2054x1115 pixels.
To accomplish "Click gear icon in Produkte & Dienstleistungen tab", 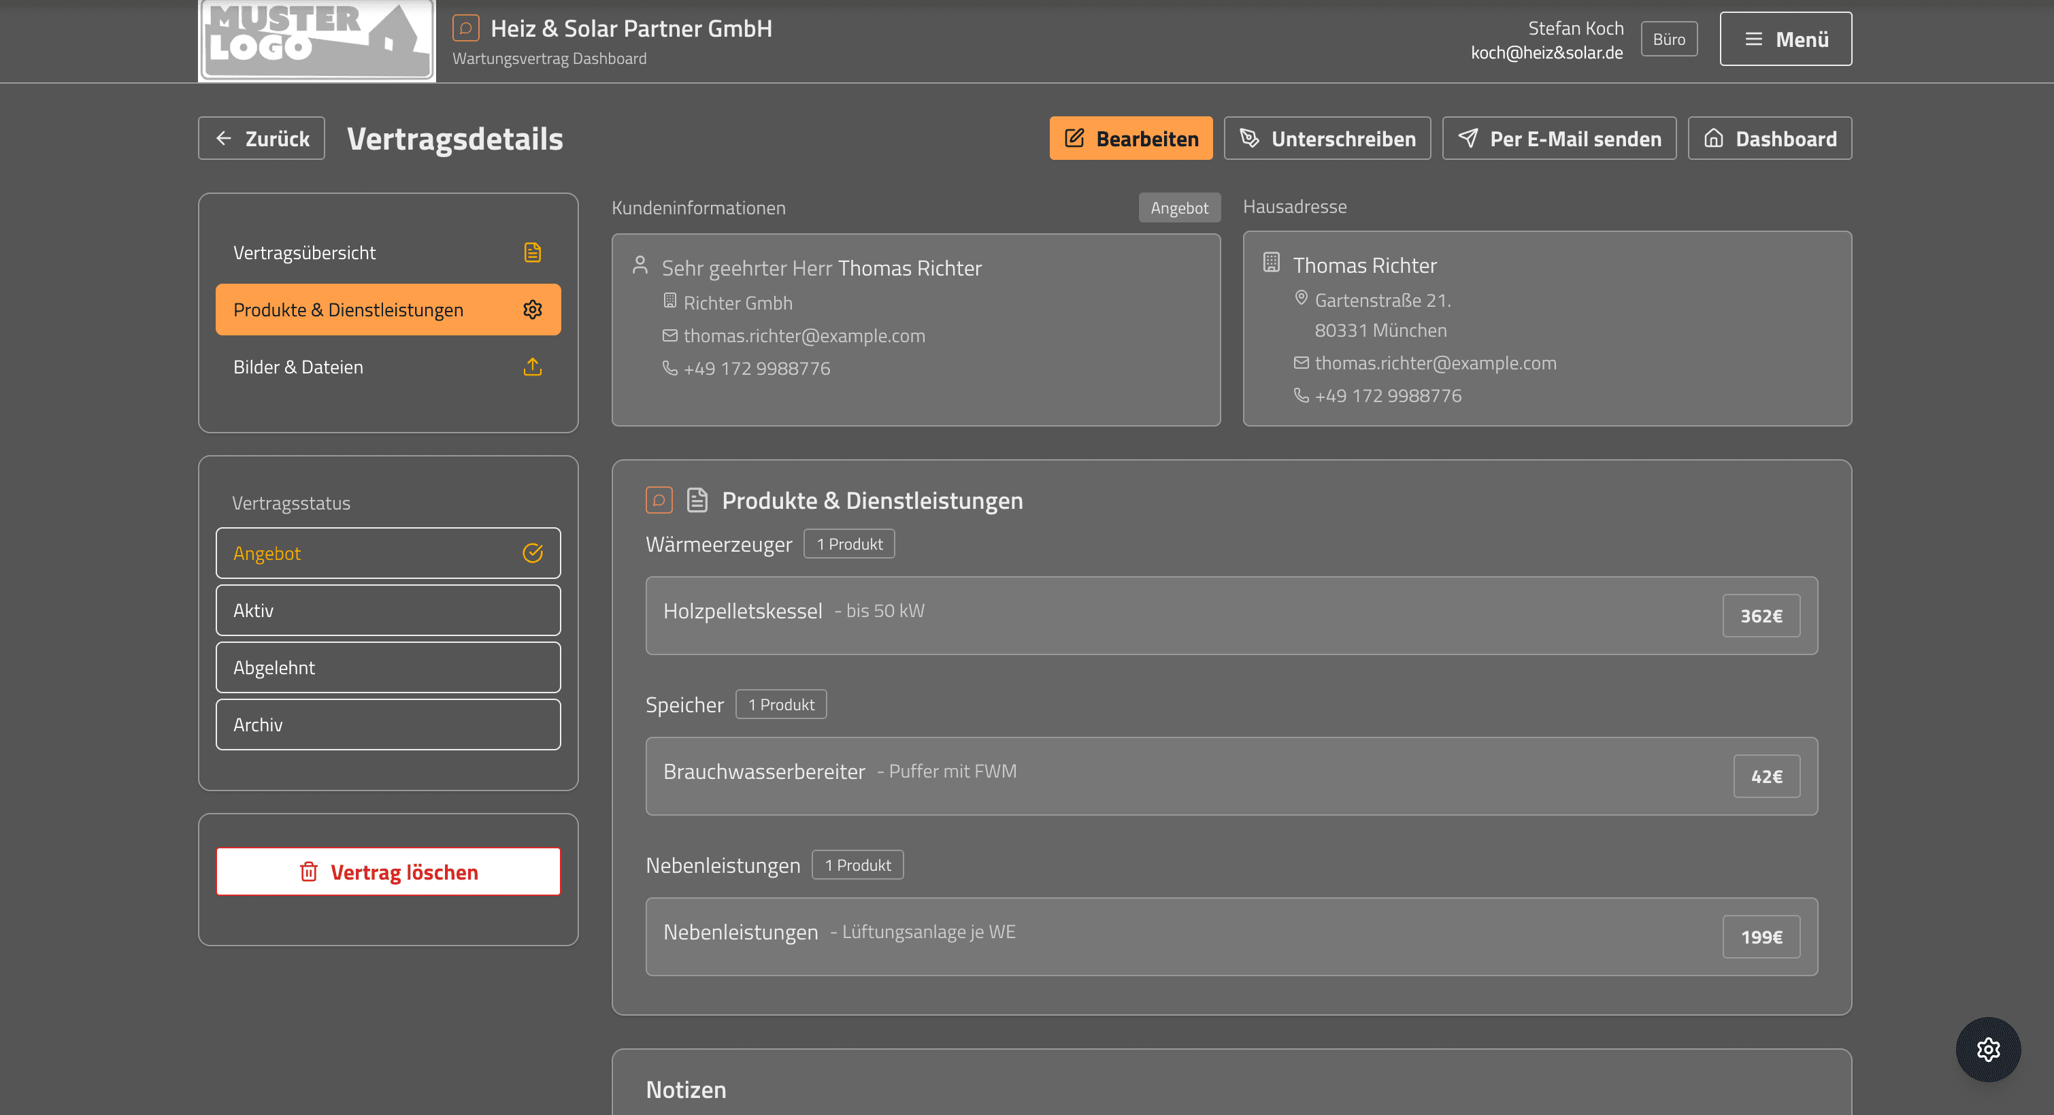I will tap(532, 310).
